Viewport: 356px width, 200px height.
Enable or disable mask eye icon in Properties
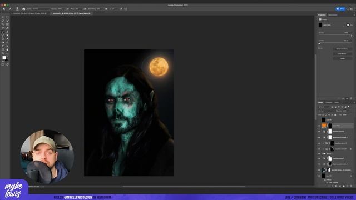[x=347, y=98]
